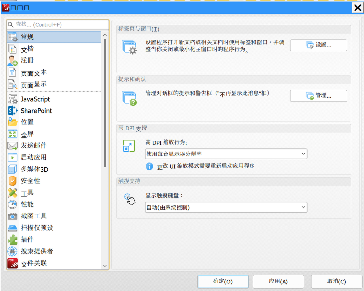This screenshot has height=291, width=364.
Task: Select the 截图工具 camera icon
Action: (12, 216)
